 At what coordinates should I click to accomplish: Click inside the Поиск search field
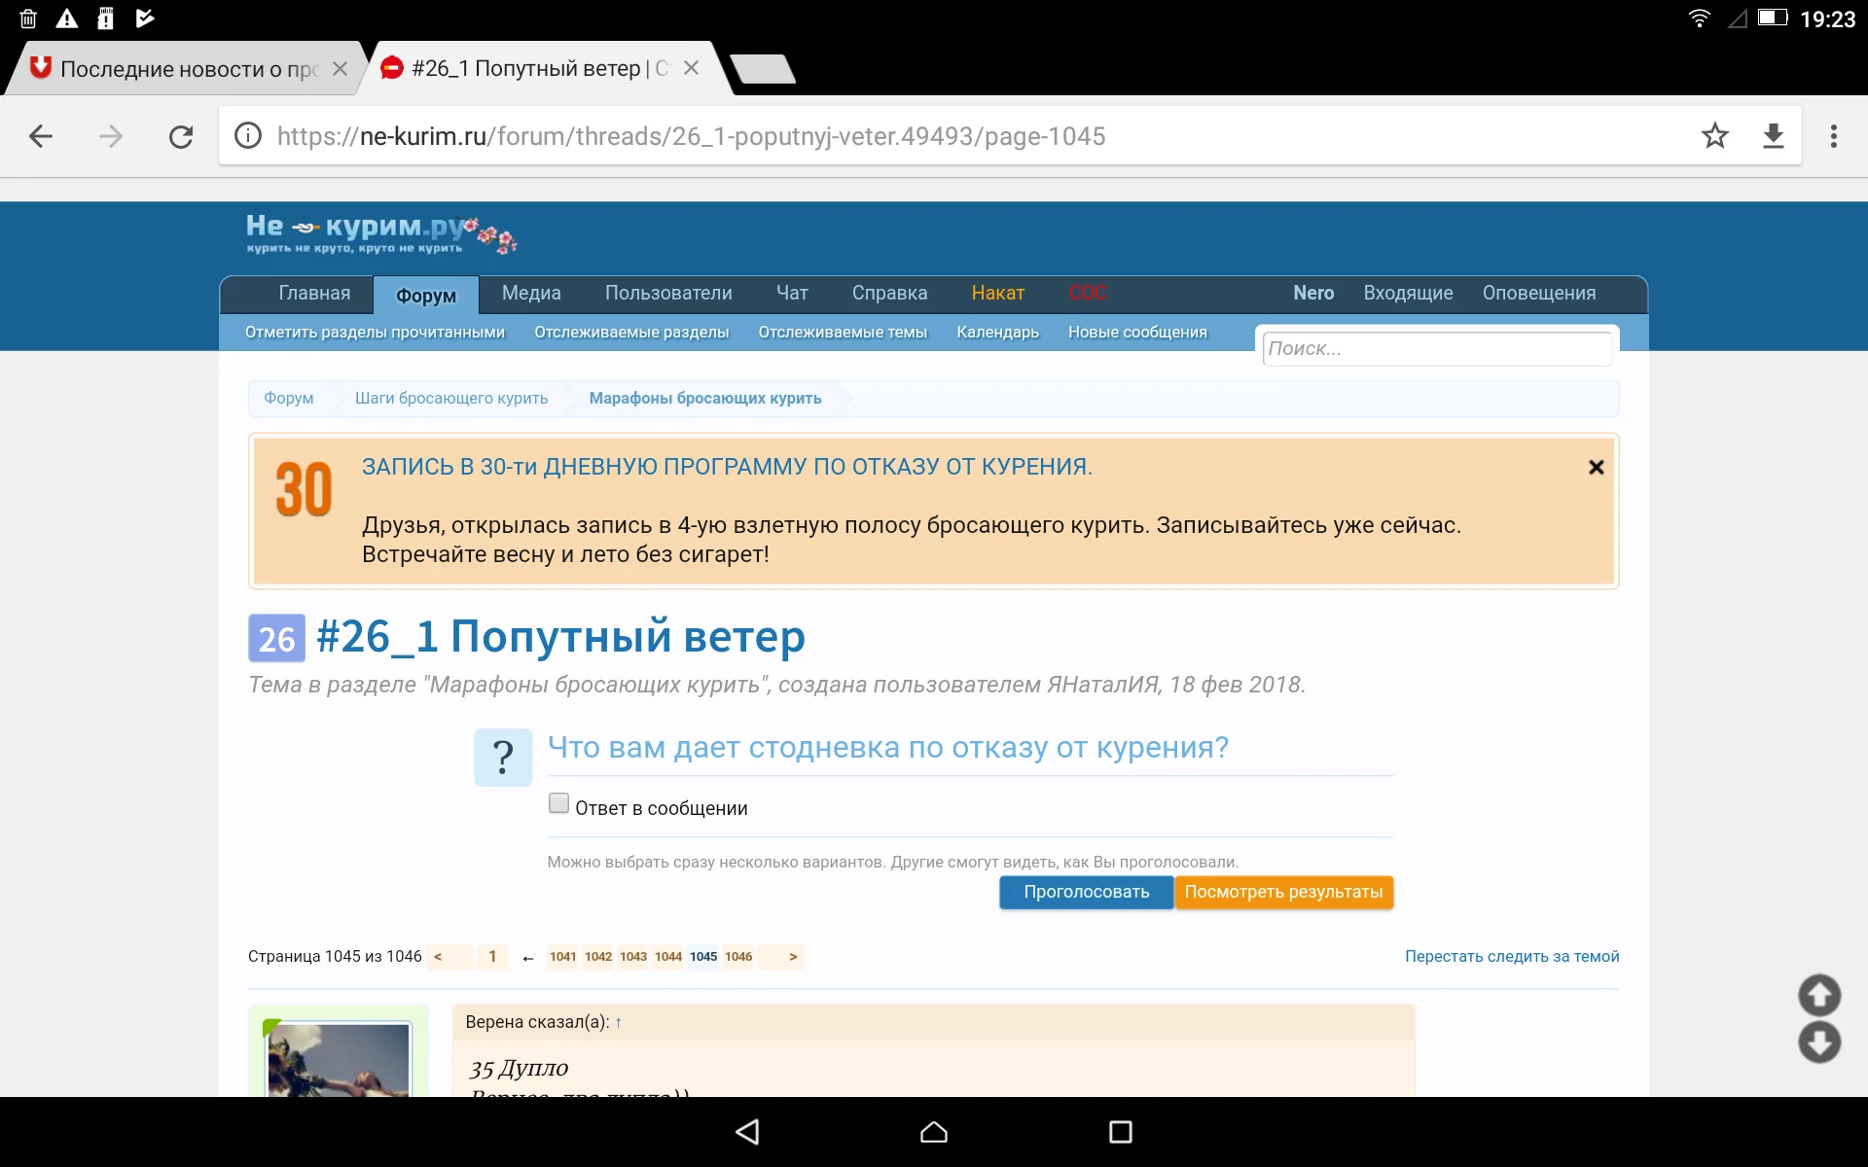(1437, 348)
